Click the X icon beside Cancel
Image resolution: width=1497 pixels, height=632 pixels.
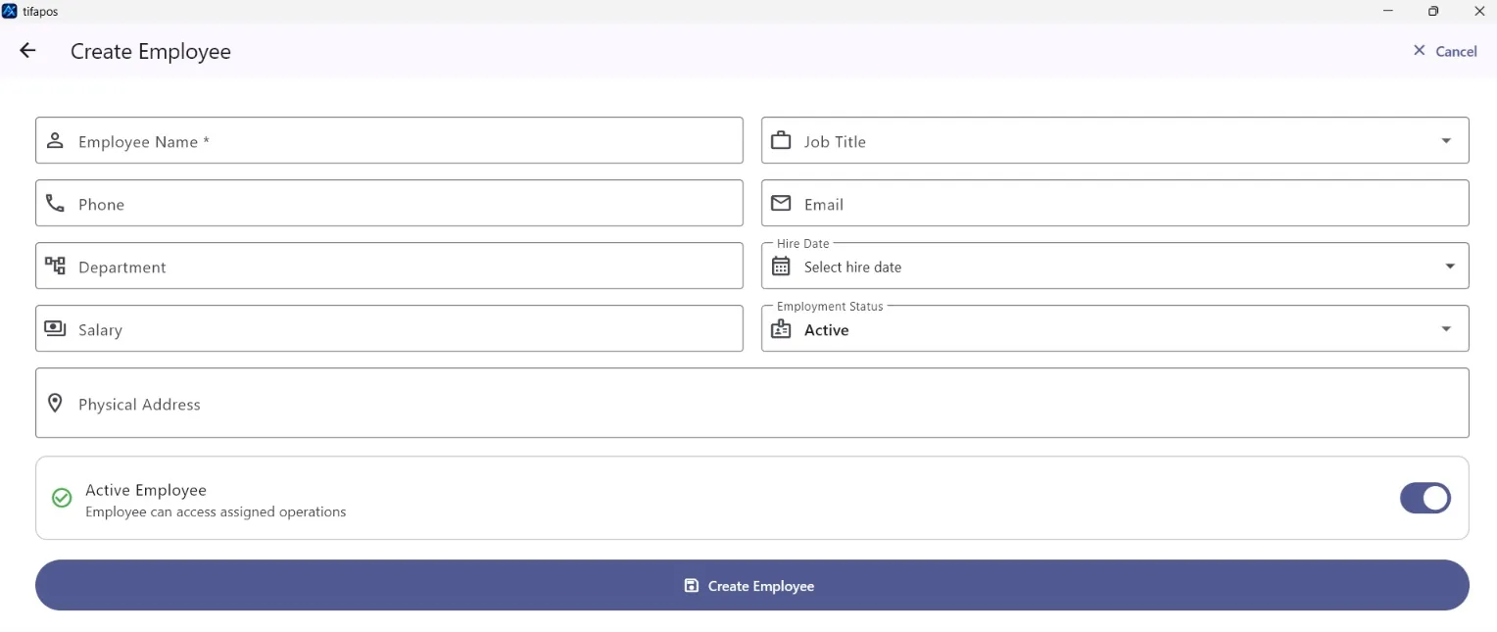[x=1419, y=50]
